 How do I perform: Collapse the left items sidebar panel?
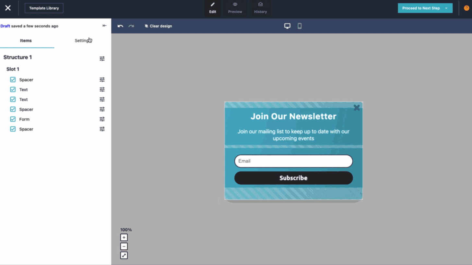[104, 26]
